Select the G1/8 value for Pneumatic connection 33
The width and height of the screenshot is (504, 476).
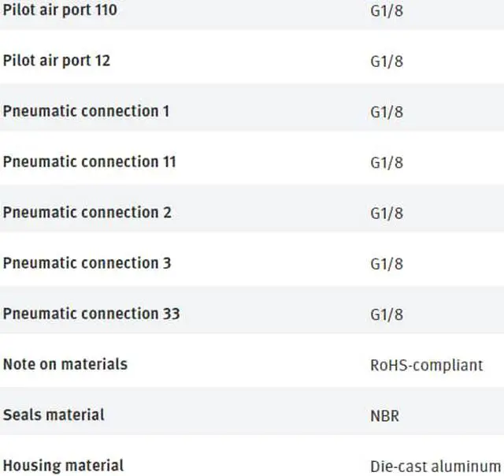[x=386, y=314]
